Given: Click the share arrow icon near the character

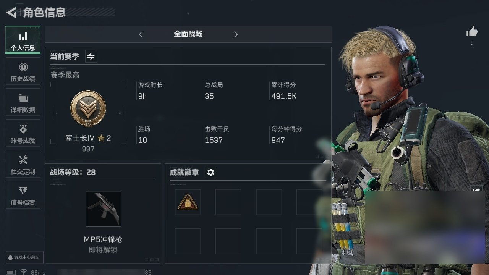Looking at the screenshot, I should [x=476, y=189].
